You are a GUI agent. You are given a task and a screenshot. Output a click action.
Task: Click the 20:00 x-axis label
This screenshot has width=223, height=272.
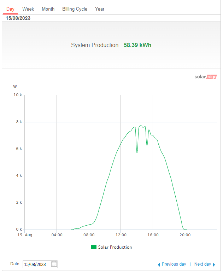(185, 235)
